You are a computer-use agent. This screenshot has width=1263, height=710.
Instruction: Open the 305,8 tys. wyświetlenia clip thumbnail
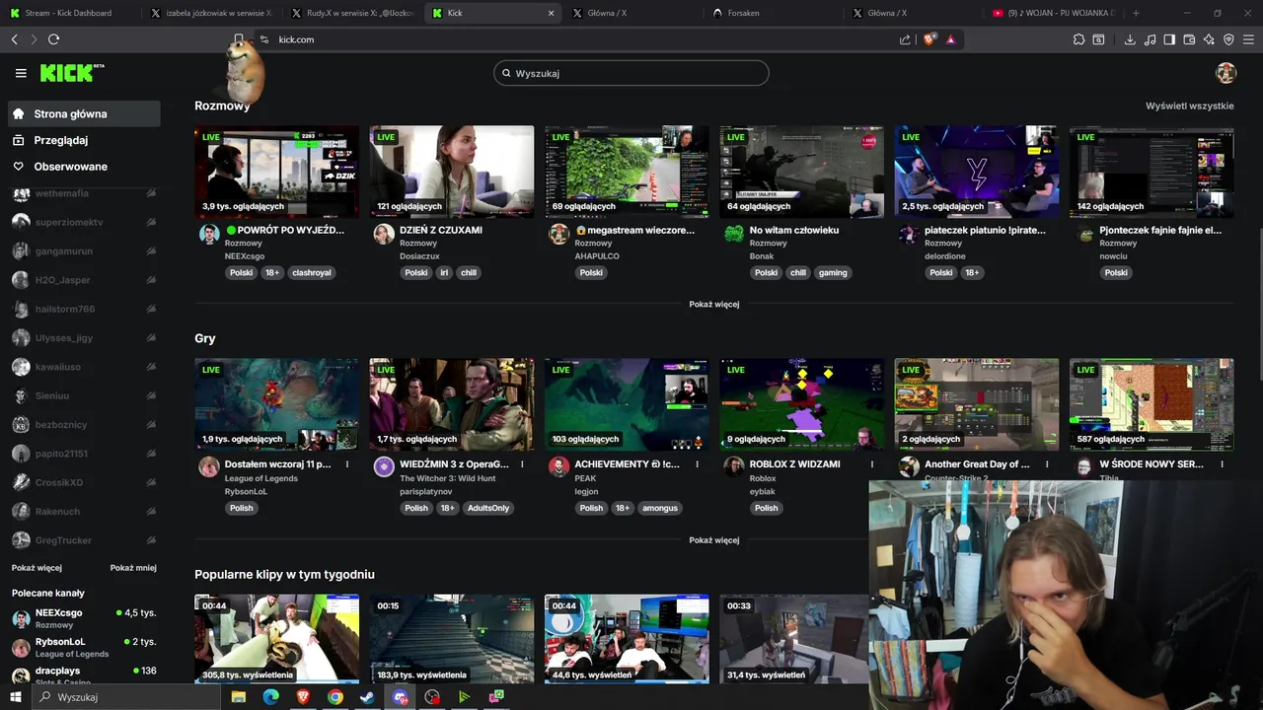tap(276, 638)
